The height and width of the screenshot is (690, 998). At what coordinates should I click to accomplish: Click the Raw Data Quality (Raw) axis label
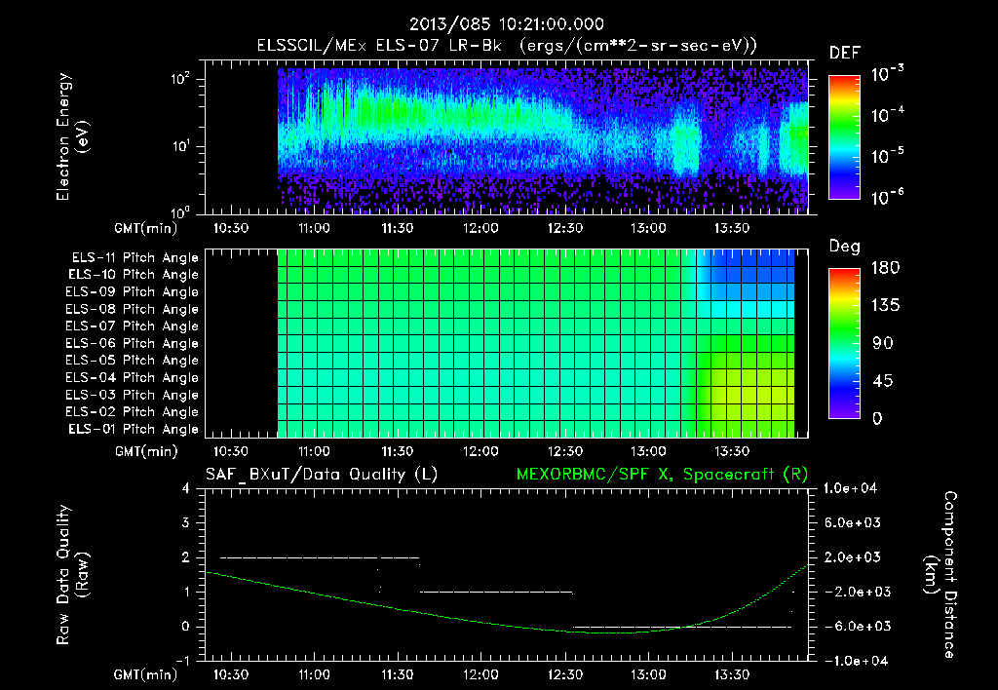72,575
